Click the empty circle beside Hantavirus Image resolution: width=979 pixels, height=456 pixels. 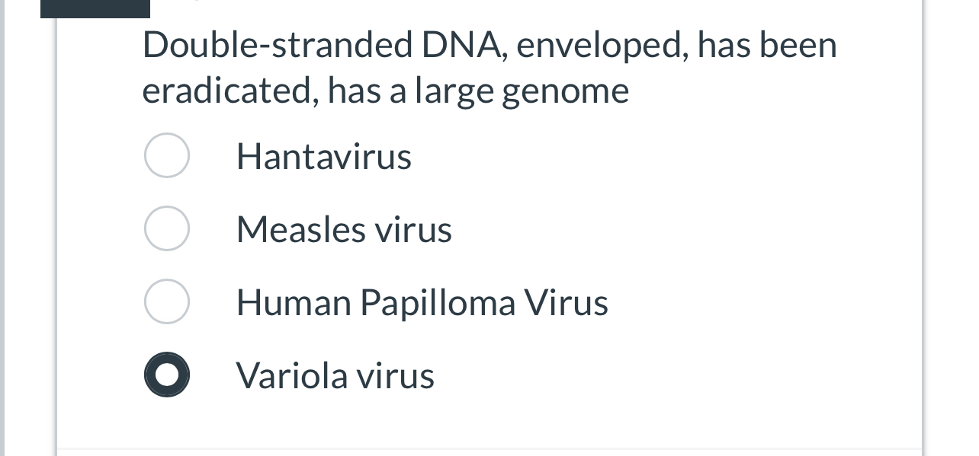pos(167,155)
